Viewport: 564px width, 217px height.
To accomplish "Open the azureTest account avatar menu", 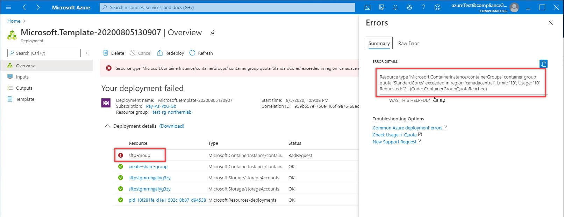I will click(514, 7).
